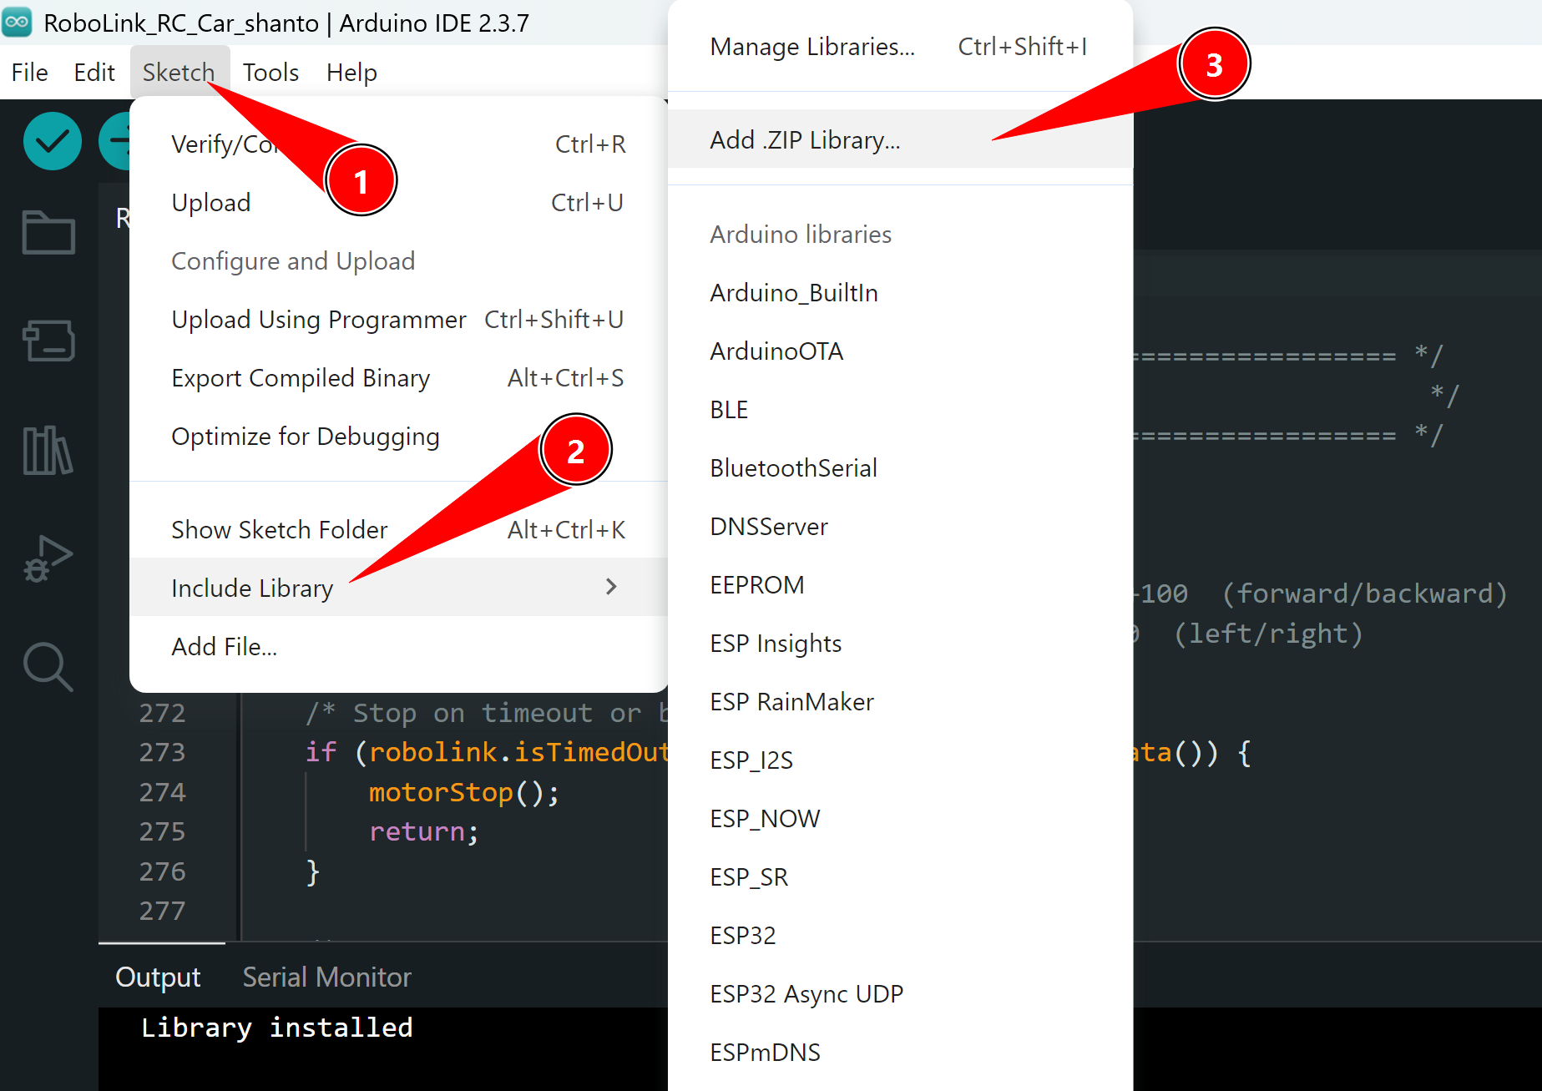Select the BluetoothSerial library
Image resolution: width=1542 pixels, height=1091 pixels.
coord(792,467)
